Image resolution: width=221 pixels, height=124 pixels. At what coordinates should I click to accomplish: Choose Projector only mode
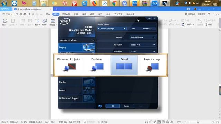pos(152,65)
